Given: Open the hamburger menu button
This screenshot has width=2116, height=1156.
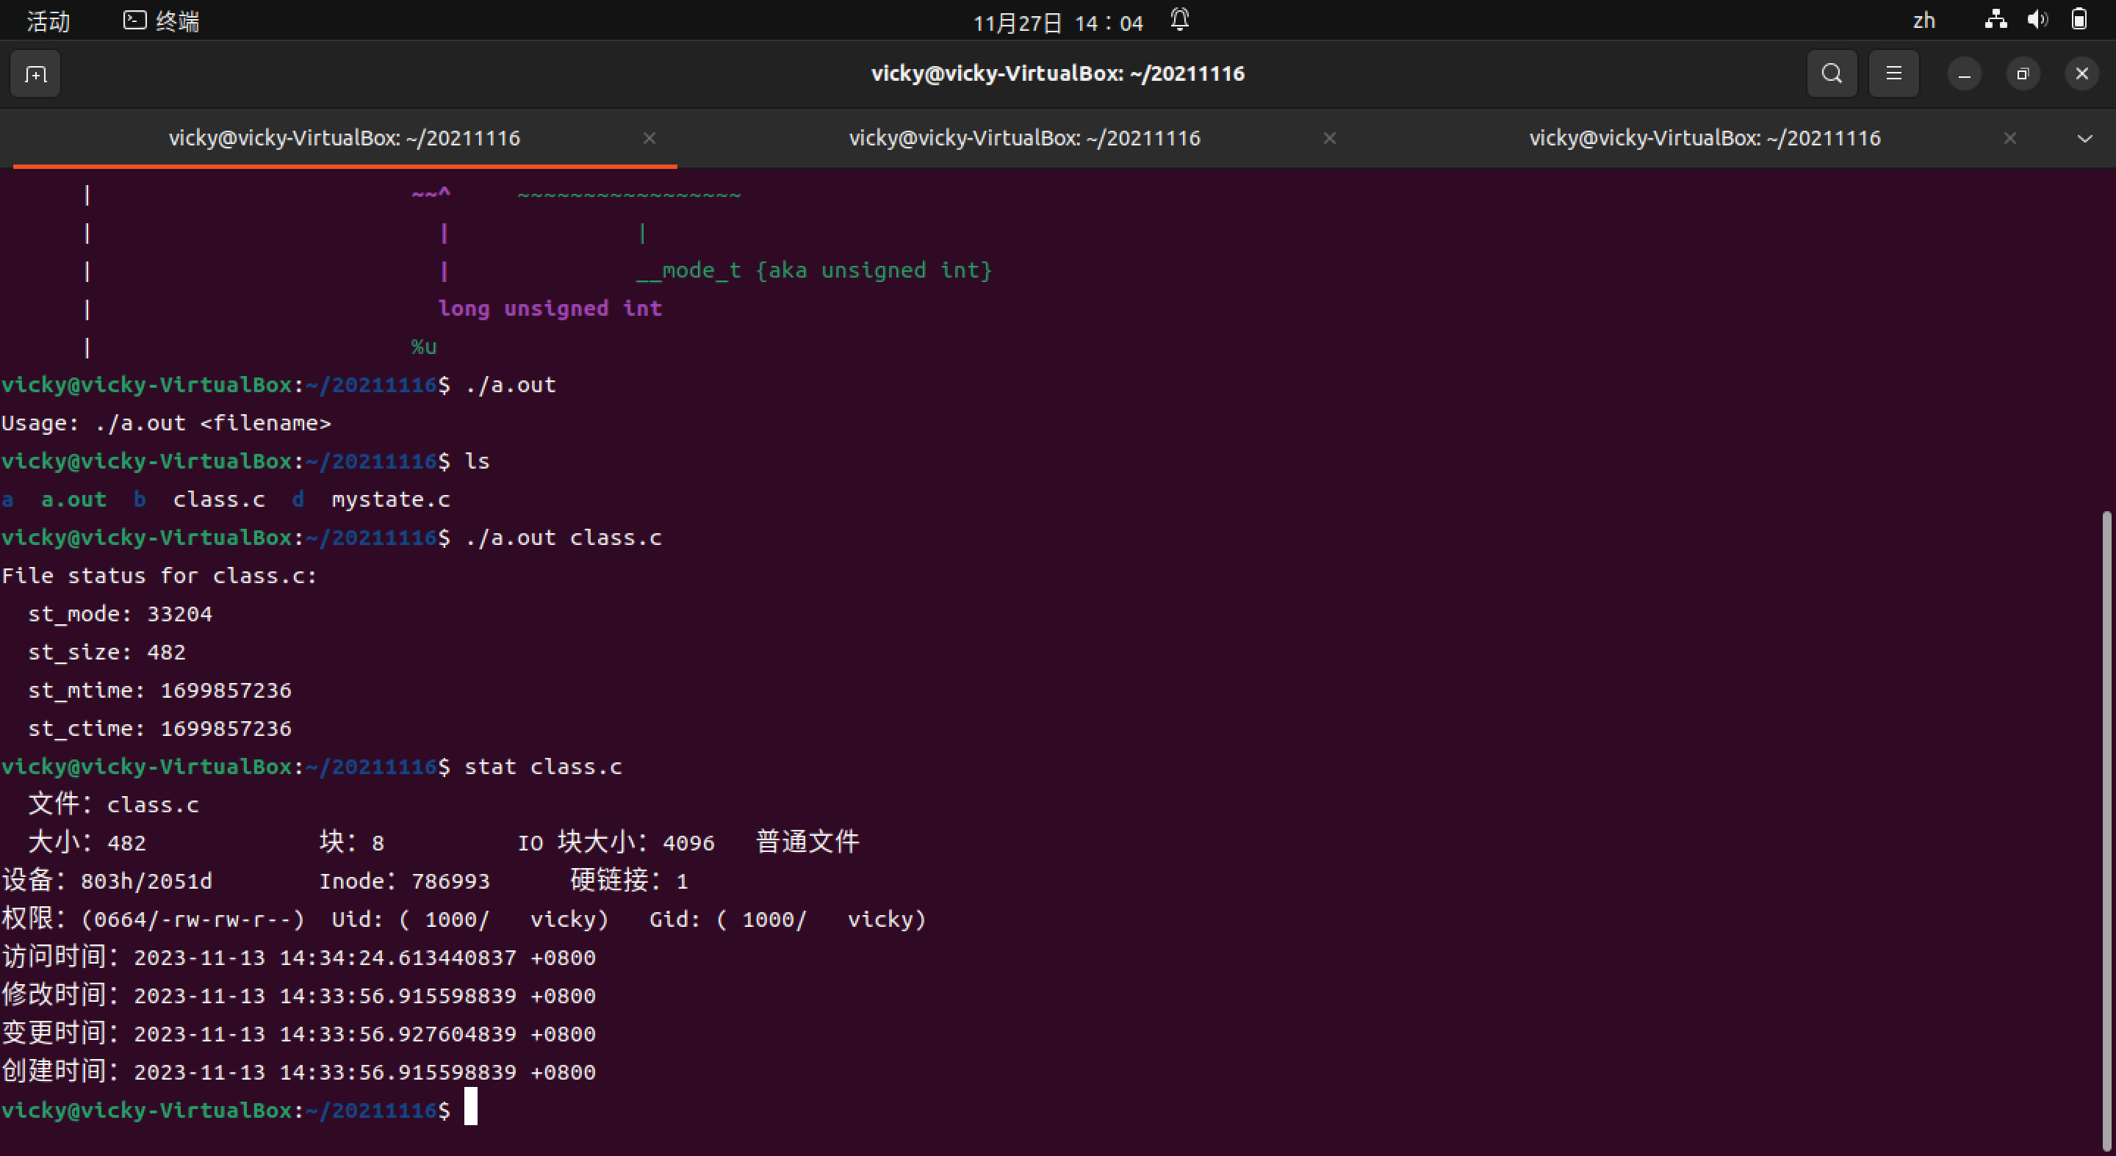Looking at the screenshot, I should (x=1893, y=74).
